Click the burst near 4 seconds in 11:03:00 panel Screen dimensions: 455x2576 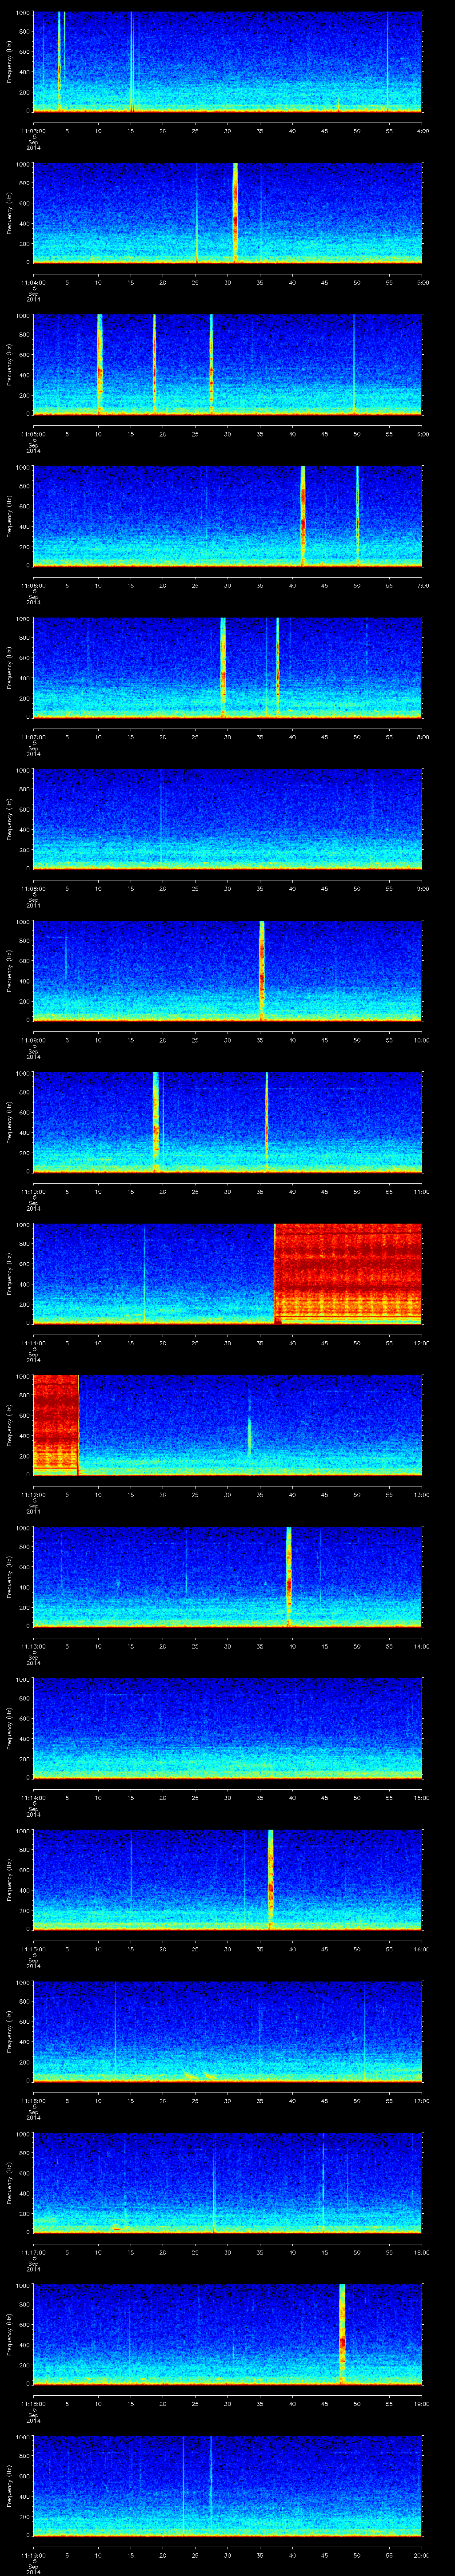(x=59, y=60)
